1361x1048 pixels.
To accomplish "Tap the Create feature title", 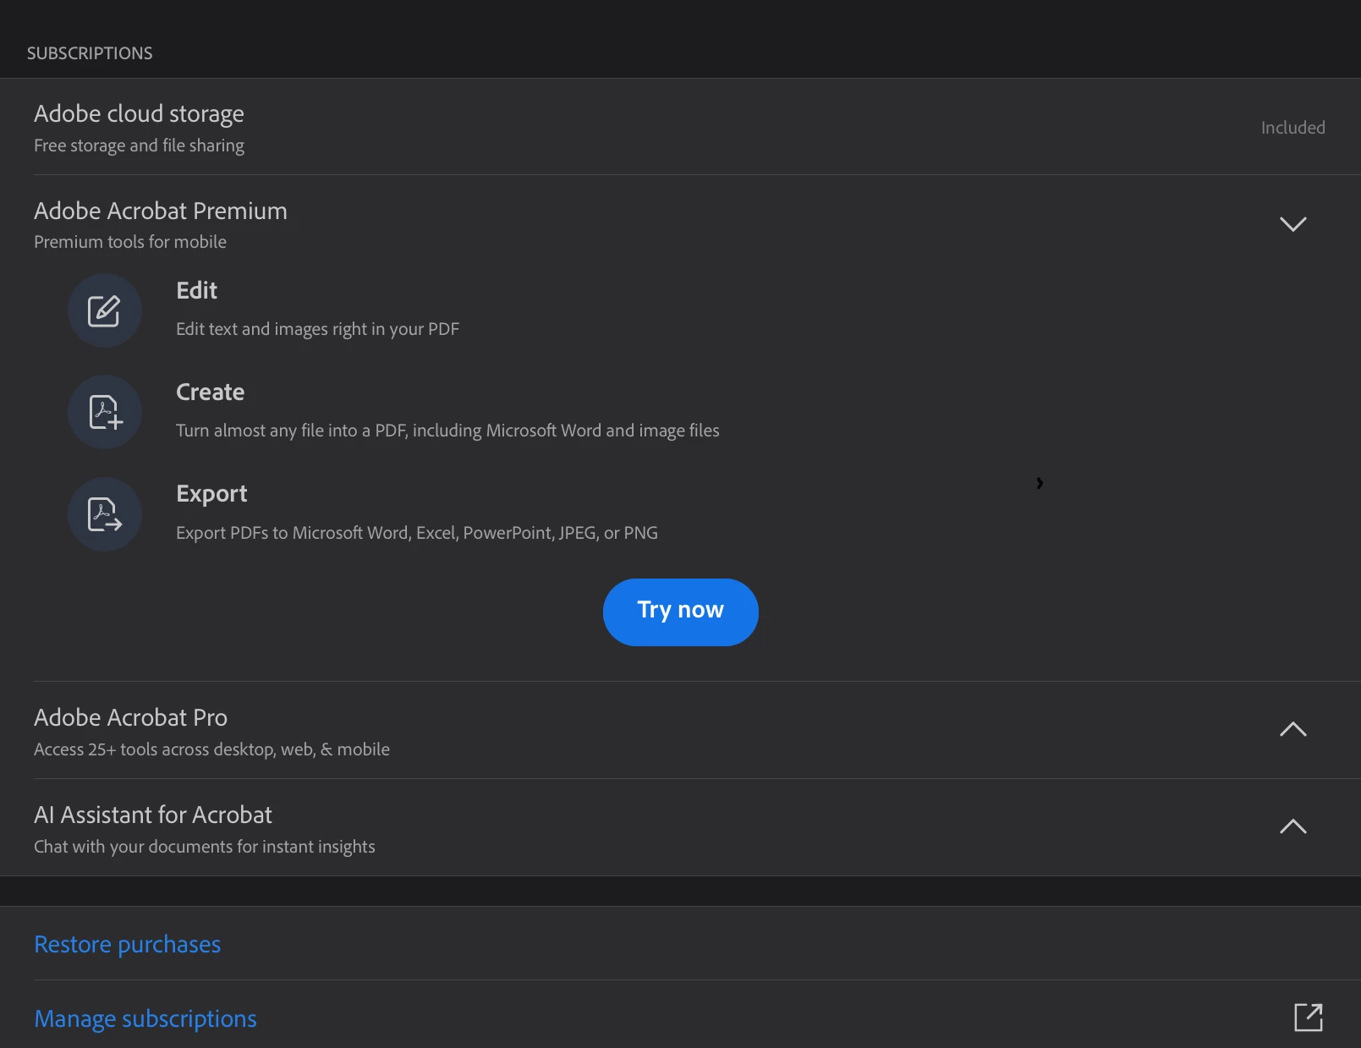I will [210, 392].
